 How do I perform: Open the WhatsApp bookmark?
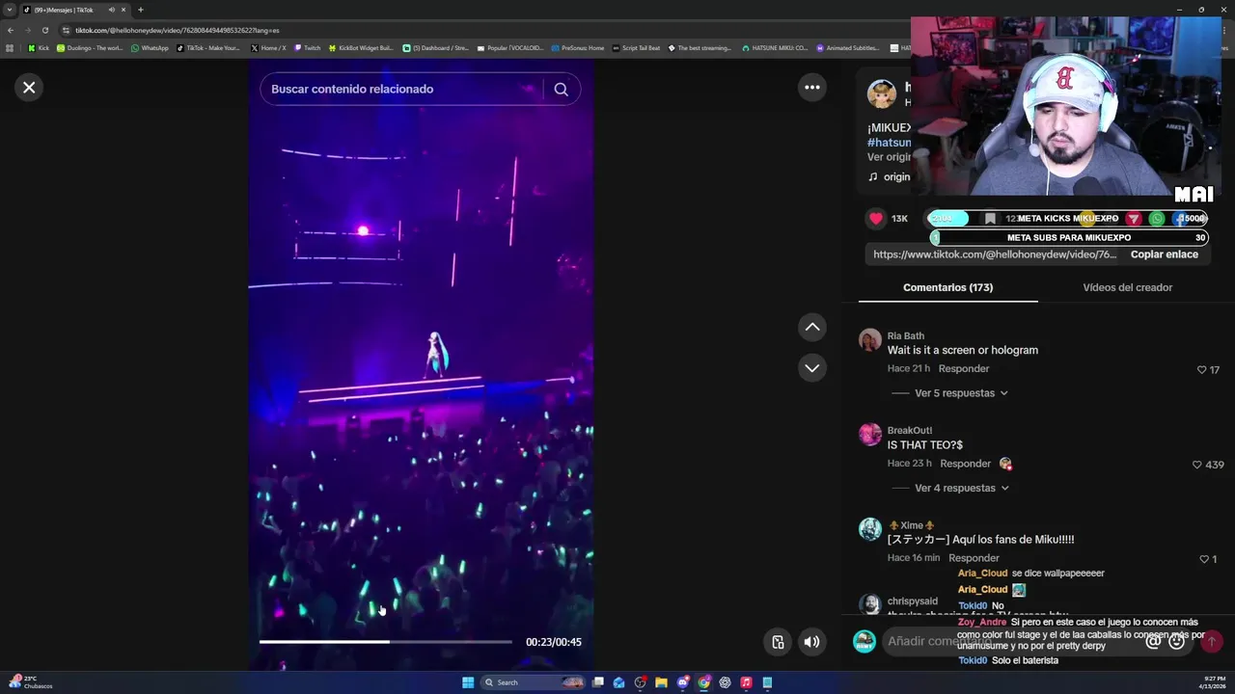(x=150, y=48)
